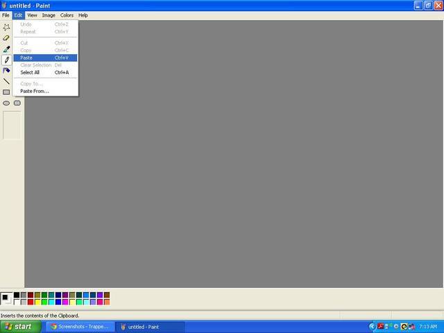Pick the magenta color swatch
The image size is (444, 333).
[x=65, y=302]
